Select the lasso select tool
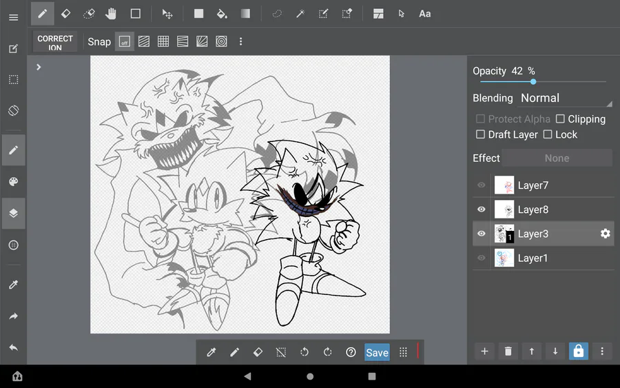The width and height of the screenshot is (620, 388). pyautogui.click(x=277, y=14)
